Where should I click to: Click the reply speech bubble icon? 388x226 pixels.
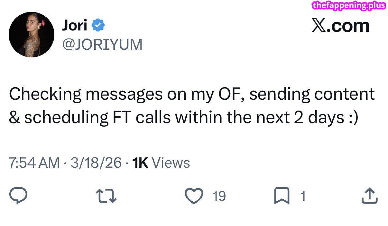19,196
